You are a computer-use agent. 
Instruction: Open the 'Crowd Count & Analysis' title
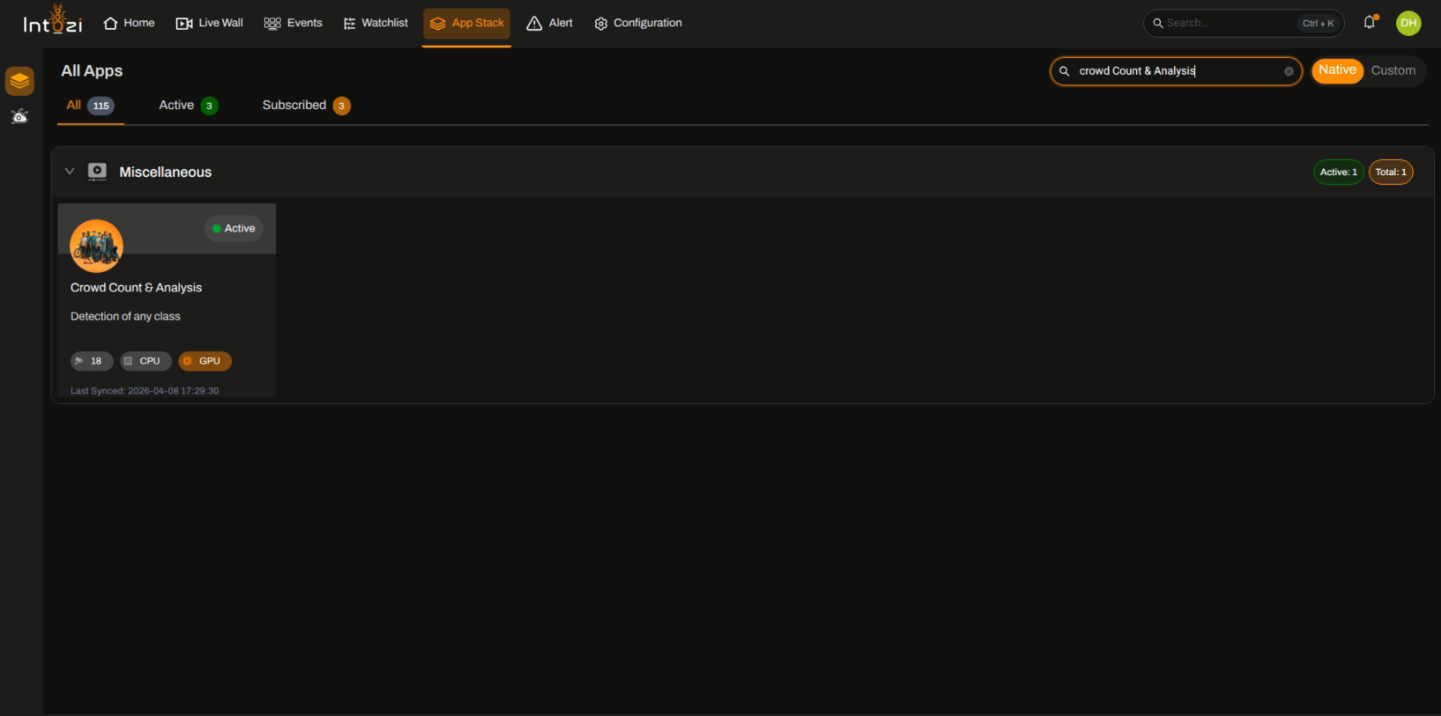pos(137,288)
